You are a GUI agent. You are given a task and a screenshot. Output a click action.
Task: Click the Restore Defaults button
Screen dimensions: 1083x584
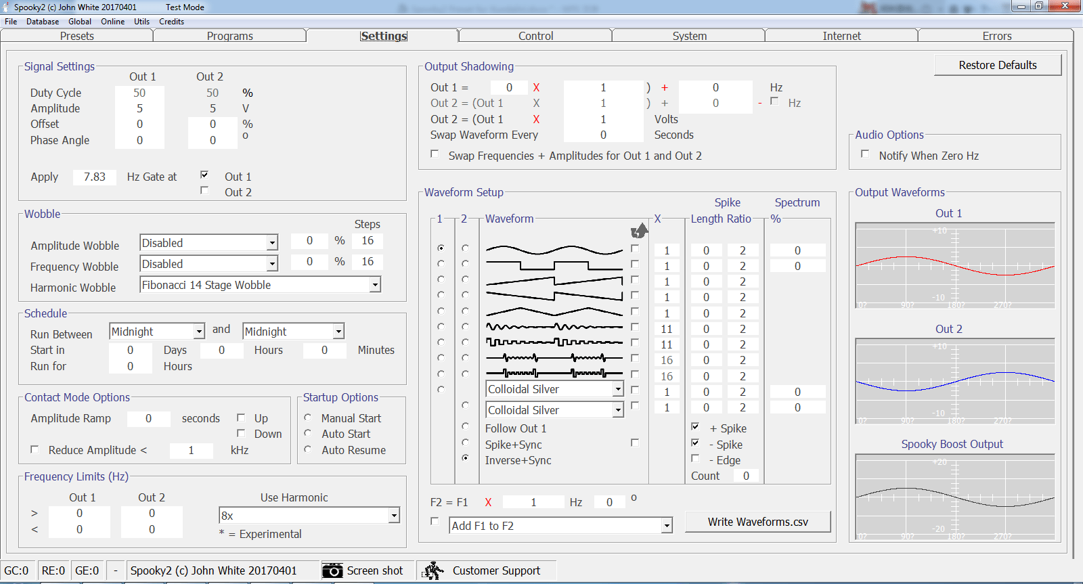997,65
